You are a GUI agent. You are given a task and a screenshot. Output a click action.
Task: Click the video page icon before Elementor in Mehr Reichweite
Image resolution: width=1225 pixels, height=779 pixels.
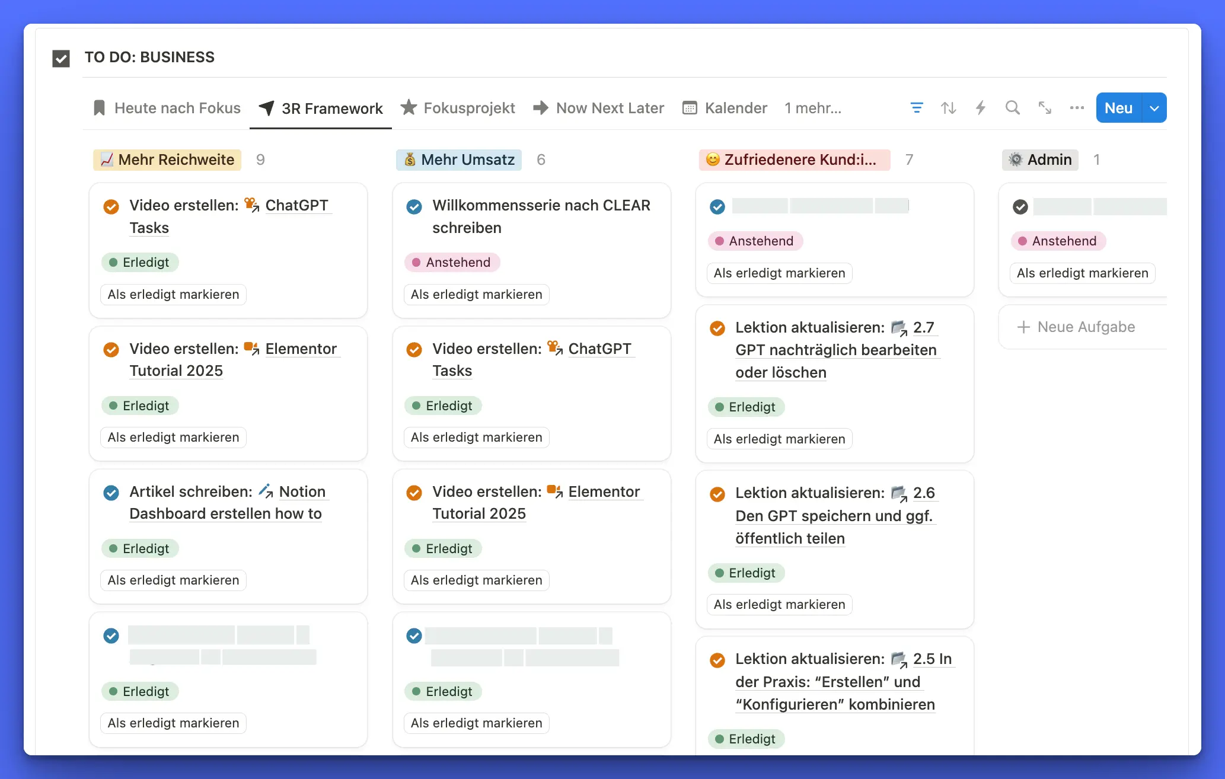click(252, 349)
